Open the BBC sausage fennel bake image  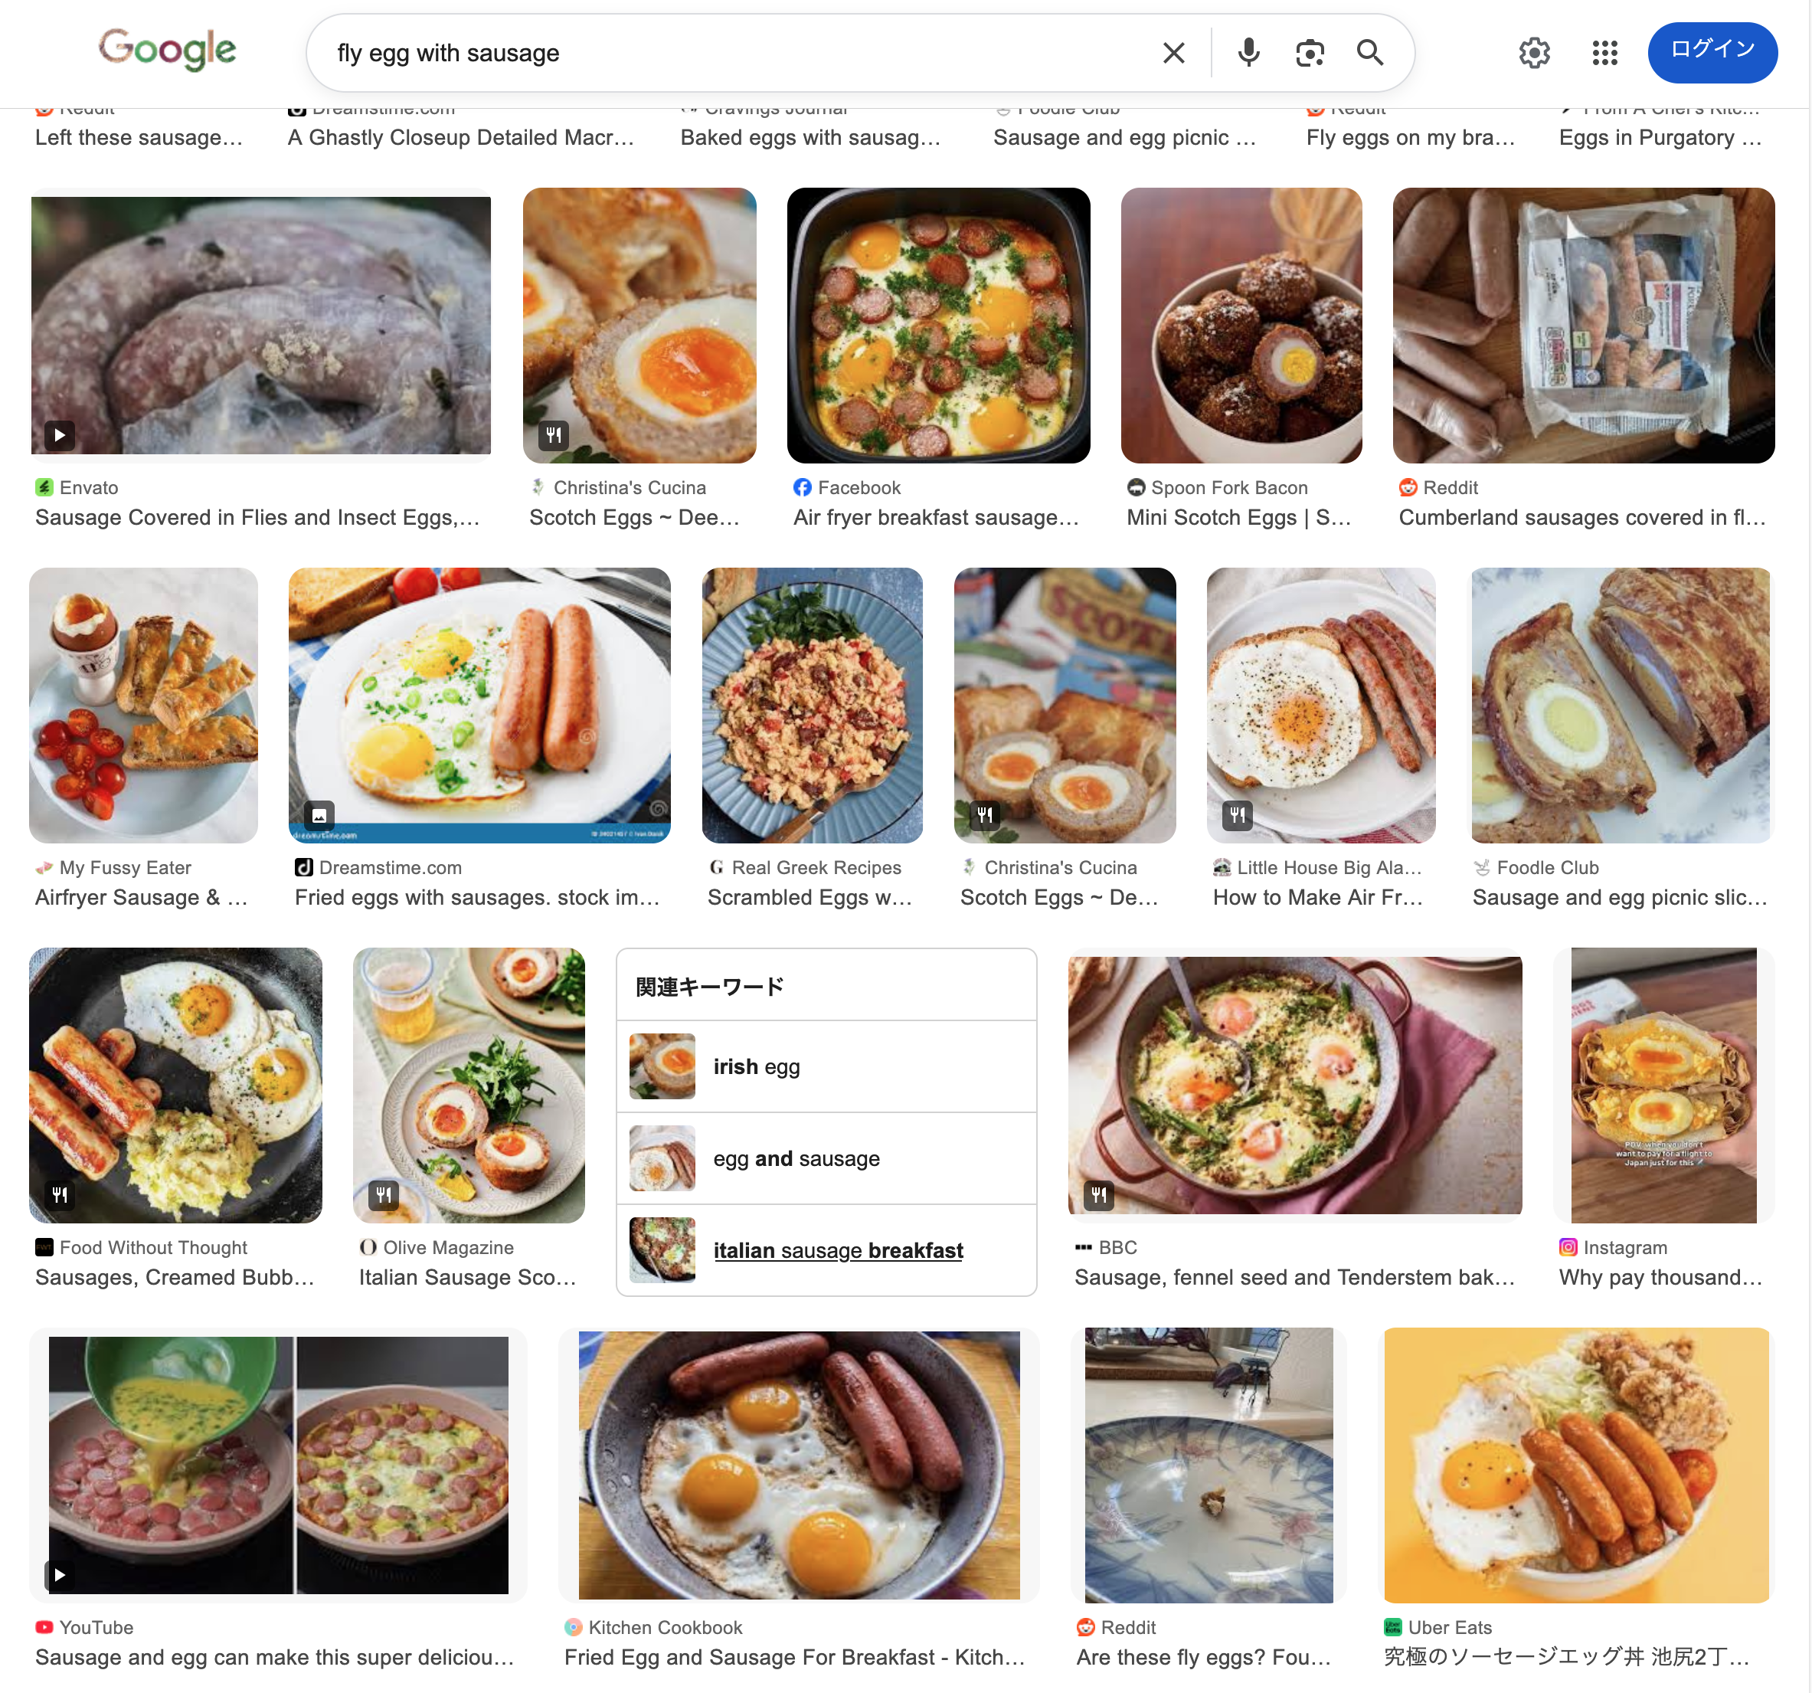1294,1085
